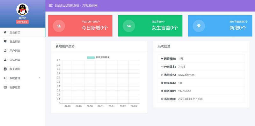Toggle the hamburger menu icon in header
Screen dimensions: 255x126
51,5
